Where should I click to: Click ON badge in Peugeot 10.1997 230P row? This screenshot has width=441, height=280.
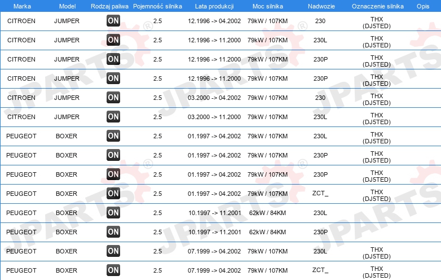pyautogui.click(x=113, y=232)
